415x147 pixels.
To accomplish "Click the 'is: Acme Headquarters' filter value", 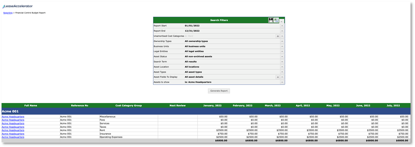I will click(x=198, y=82).
